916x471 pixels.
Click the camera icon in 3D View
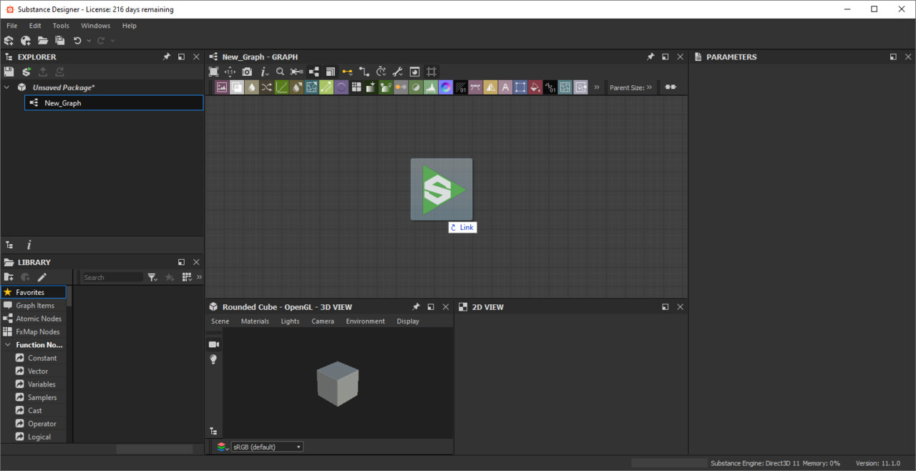coord(213,344)
